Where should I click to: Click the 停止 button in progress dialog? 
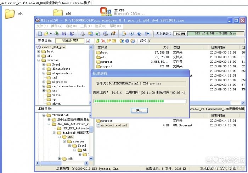coord(139,110)
